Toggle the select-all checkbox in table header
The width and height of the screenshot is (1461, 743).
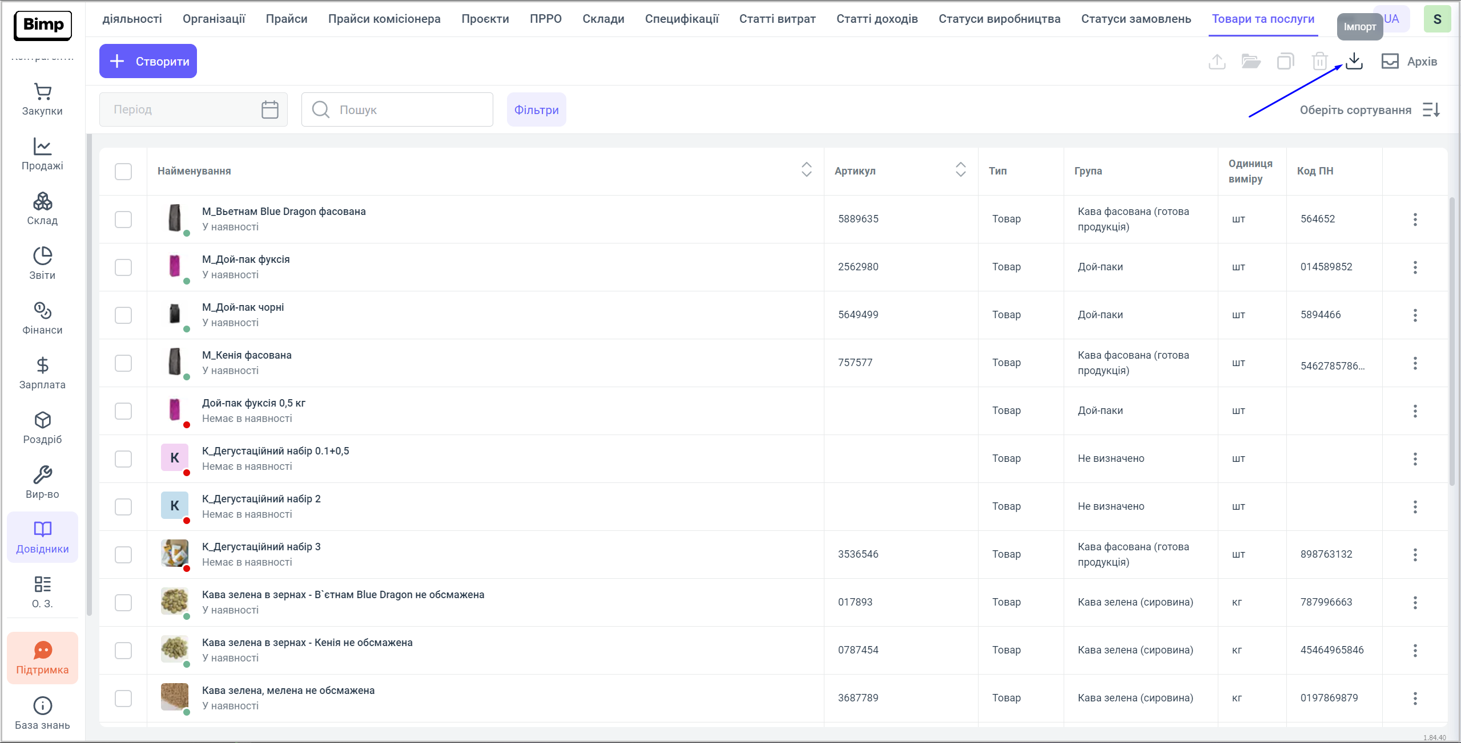pyautogui.click(x=123, y=171)
